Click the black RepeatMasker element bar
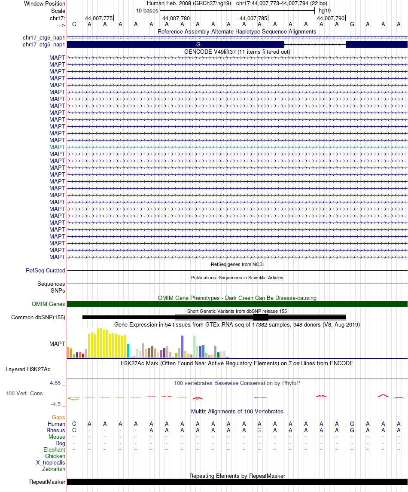Screen dimensions: 408x492 (x=237, y=482)
